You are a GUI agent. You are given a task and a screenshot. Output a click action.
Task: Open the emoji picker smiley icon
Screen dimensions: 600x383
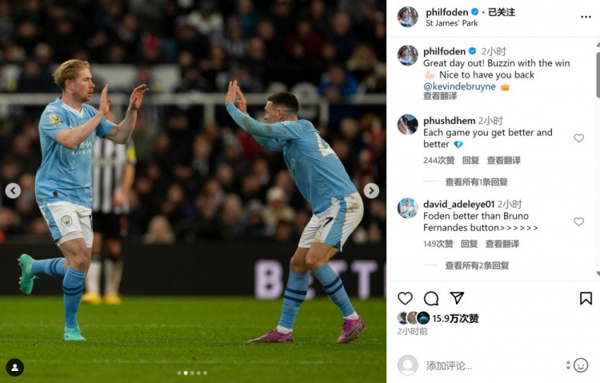pos(581,365)
